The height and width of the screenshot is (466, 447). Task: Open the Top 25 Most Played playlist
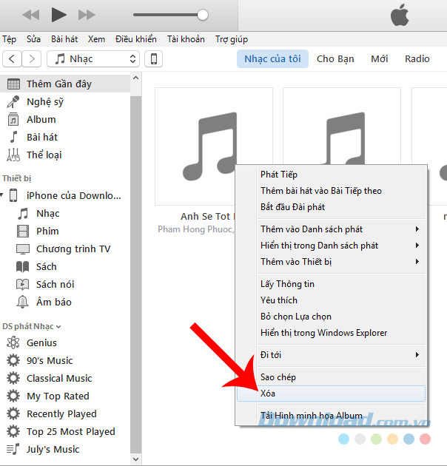pos(65,431)
